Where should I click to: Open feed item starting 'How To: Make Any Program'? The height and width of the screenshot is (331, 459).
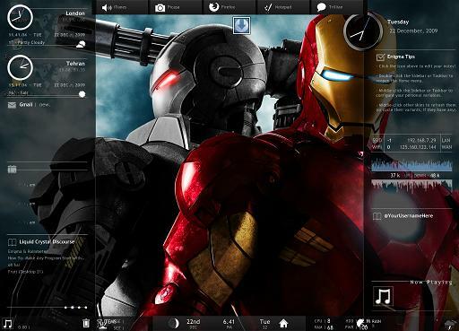[46, 258]
